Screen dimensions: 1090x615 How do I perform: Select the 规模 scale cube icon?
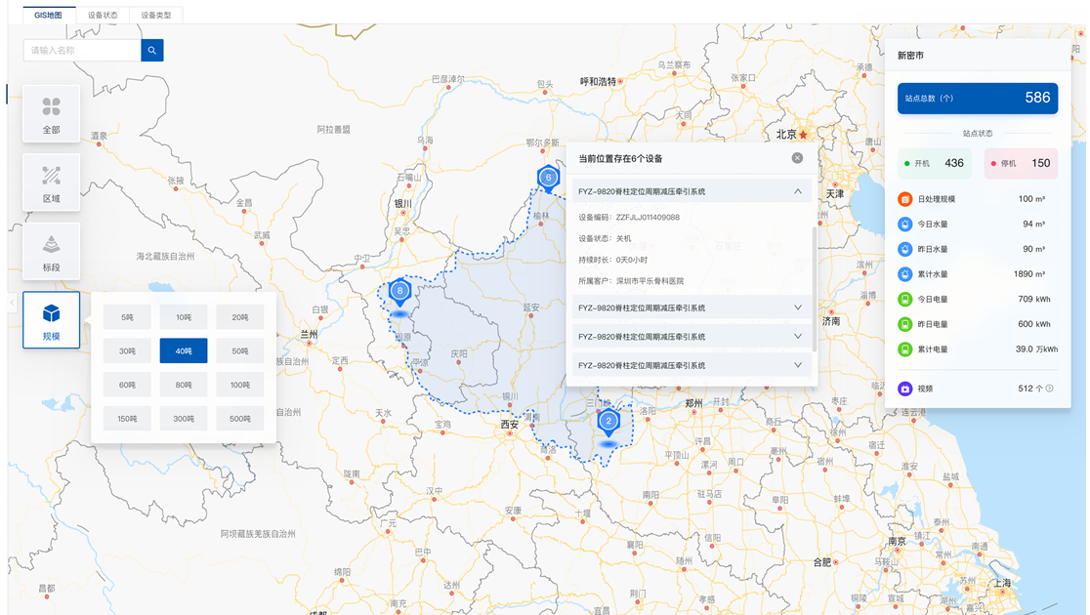52,320
